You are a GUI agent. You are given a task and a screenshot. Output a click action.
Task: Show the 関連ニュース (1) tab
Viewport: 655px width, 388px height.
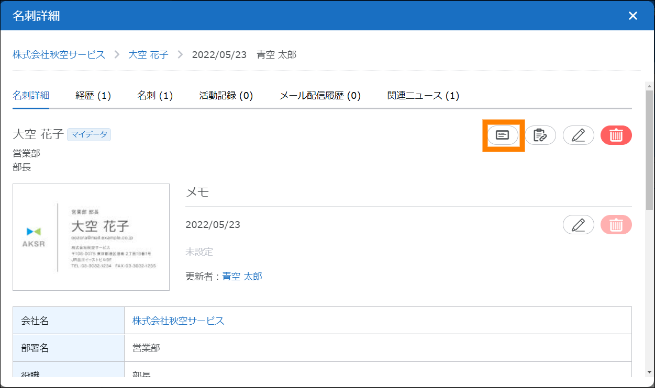coord(423,96)
